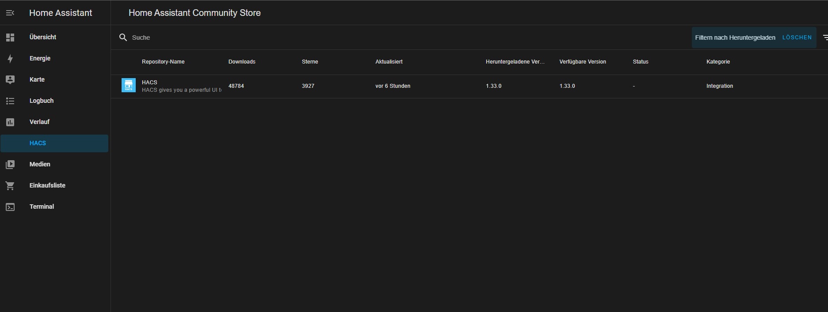Click the 'Filtern nach Heruntergeladen' chip text
The image size is (828, 312).
735,38
